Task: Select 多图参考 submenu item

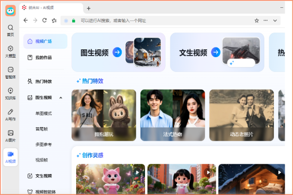Action: click(x=43, y=145)
